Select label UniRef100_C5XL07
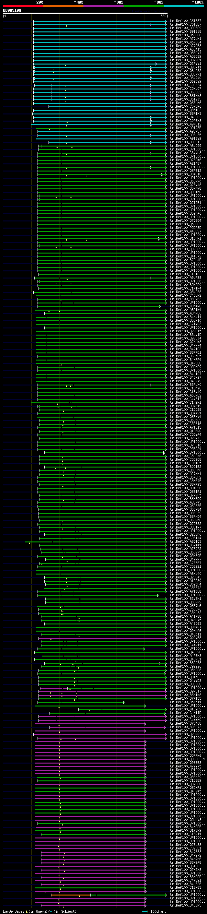 185,89
